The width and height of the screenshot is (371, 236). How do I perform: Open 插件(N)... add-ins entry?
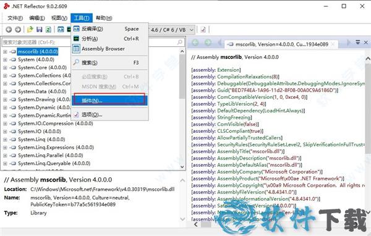(110, 101)
